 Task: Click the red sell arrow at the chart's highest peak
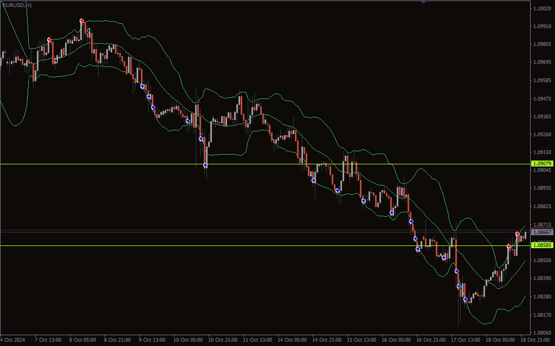click(x=82, y=21)
